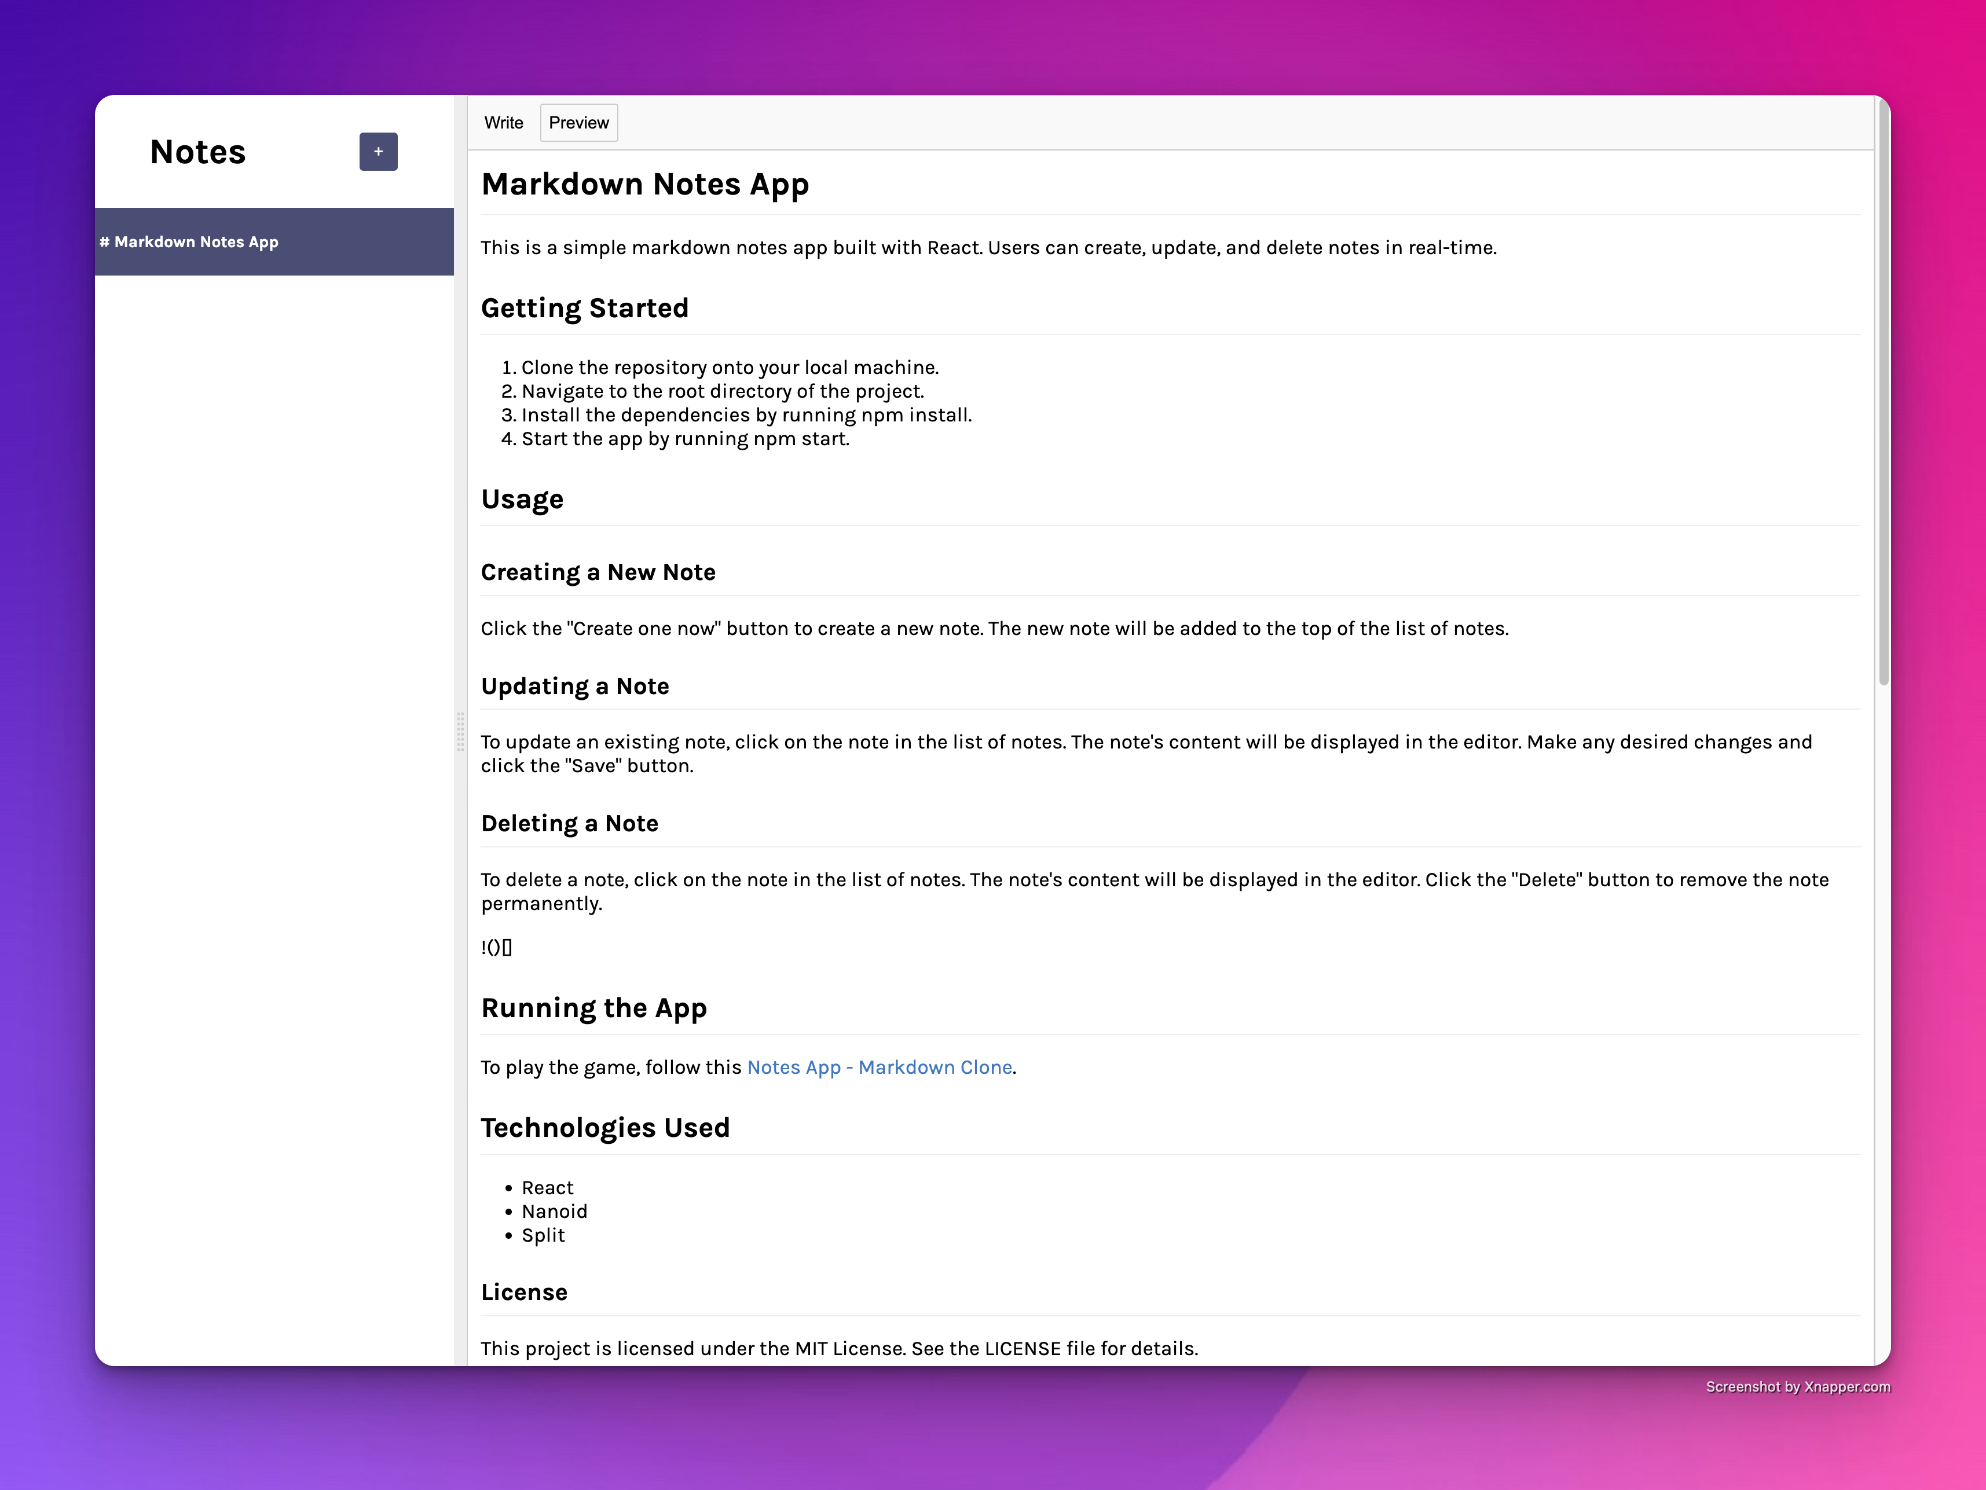
Task: Click the plus icon to add a note
Action: tap(378, 152)
